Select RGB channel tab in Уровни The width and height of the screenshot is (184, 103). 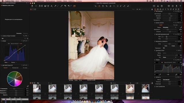(162, 62)
